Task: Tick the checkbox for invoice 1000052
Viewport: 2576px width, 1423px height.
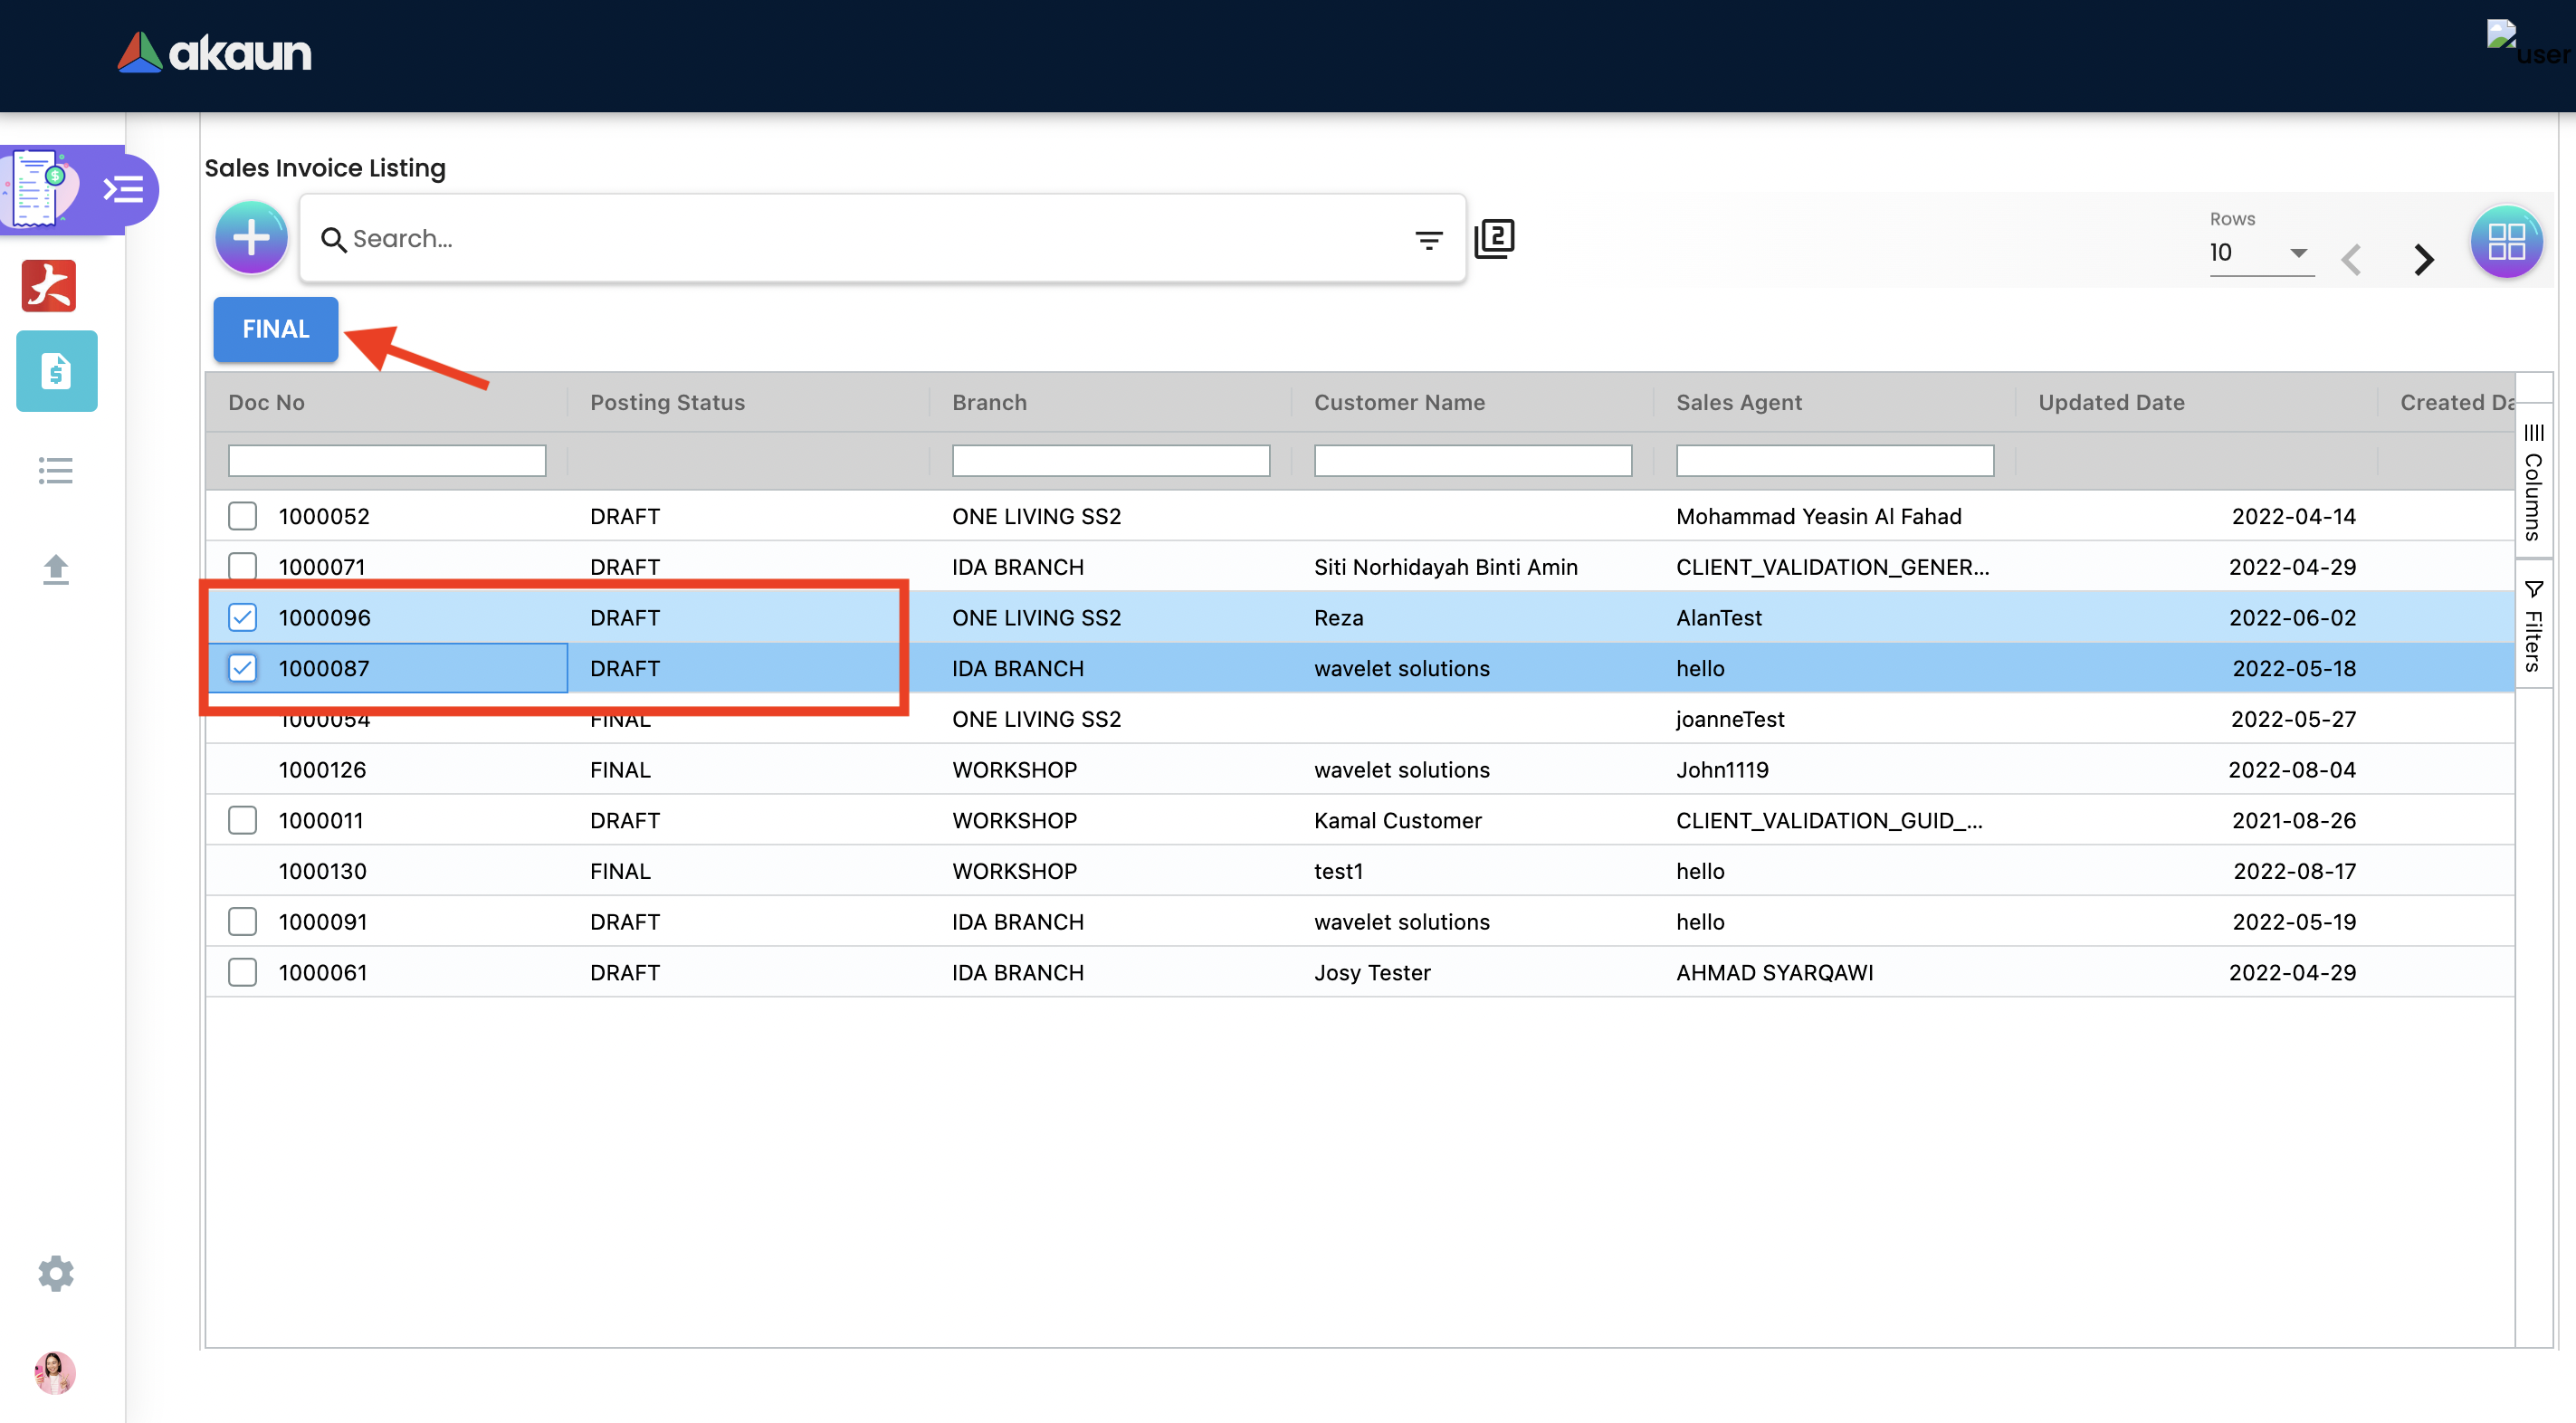Action: (242, 516)
